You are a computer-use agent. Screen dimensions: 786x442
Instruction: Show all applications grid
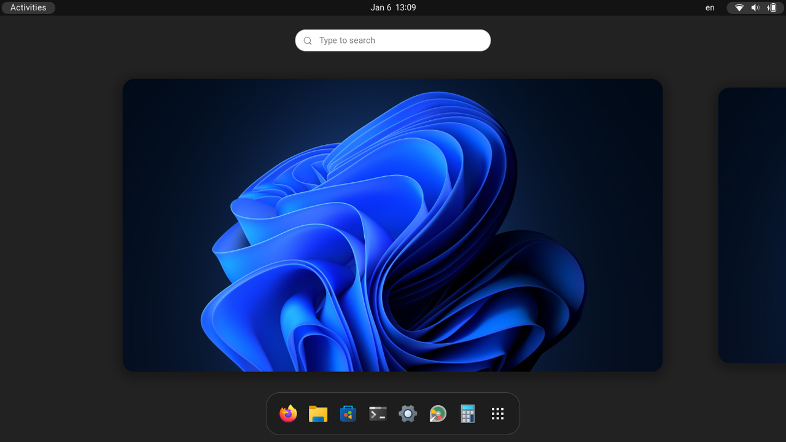tap(498, 414)
